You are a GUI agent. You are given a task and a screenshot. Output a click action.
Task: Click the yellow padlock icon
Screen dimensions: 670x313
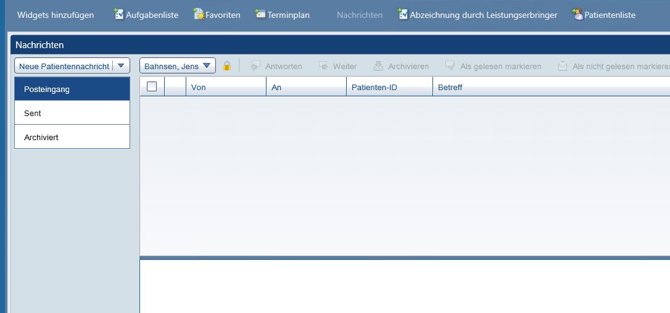click(x=227, y=66)
